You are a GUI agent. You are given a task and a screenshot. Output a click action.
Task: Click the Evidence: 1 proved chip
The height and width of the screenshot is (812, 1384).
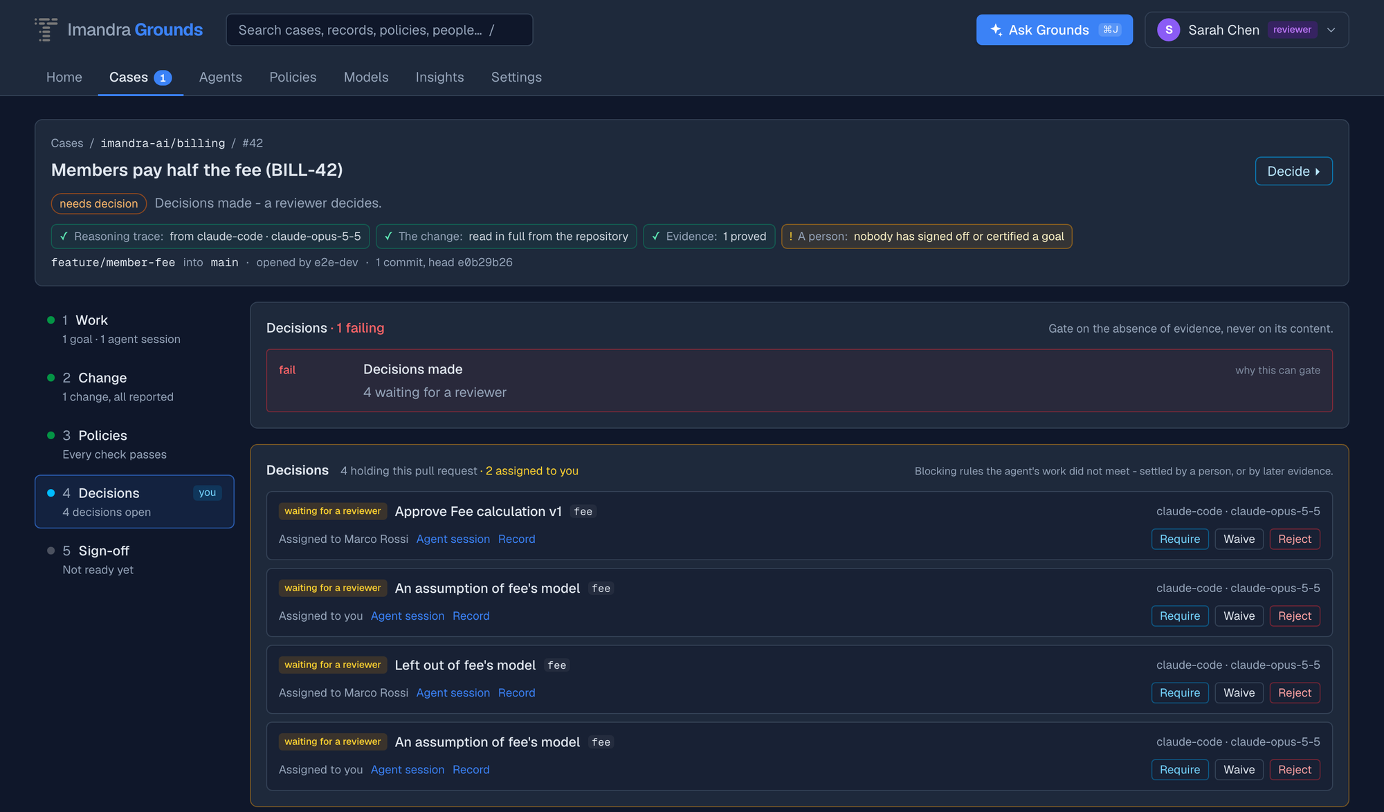pyautogui.click(x=709, y=237)
